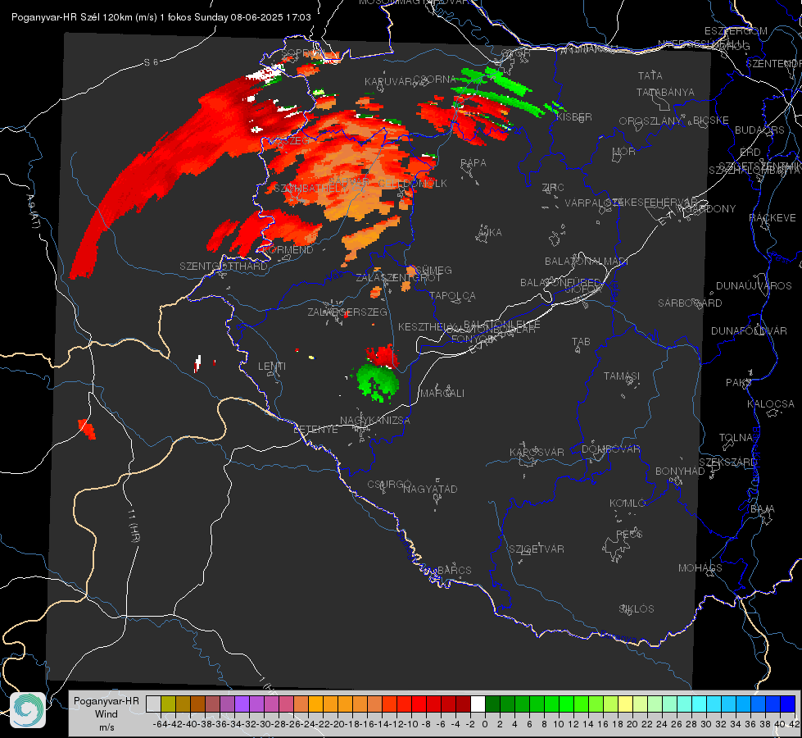Click the KALOCSA label
This screenshot has width=802, height=738.
(770, 404)
